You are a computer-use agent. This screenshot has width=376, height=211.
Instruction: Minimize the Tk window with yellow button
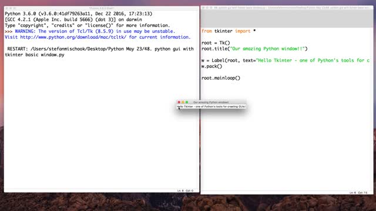(x=183, y=102)
